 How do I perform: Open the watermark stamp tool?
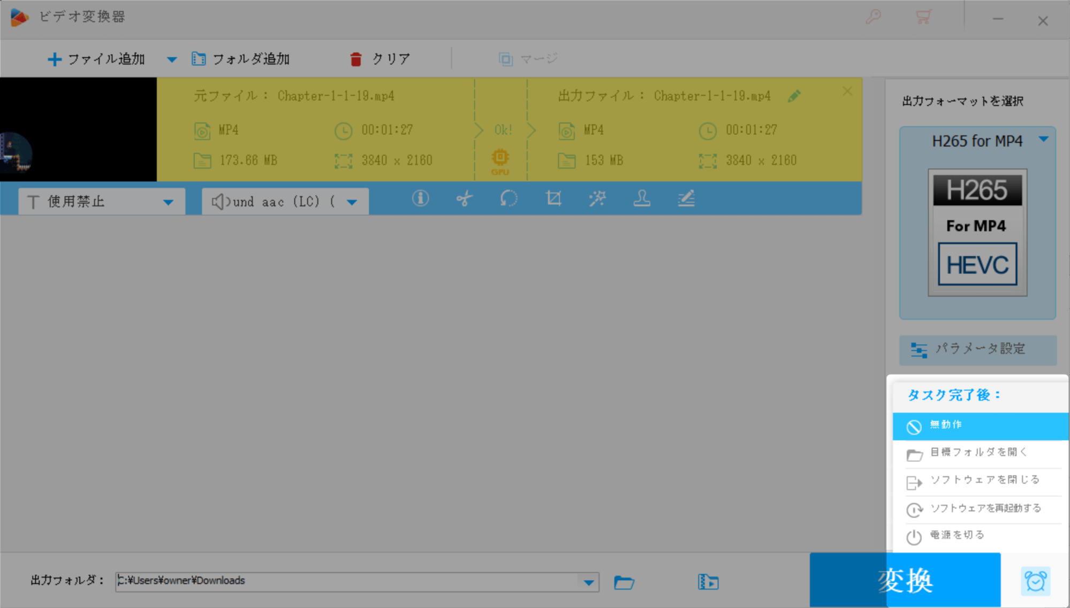click(642, 198)
